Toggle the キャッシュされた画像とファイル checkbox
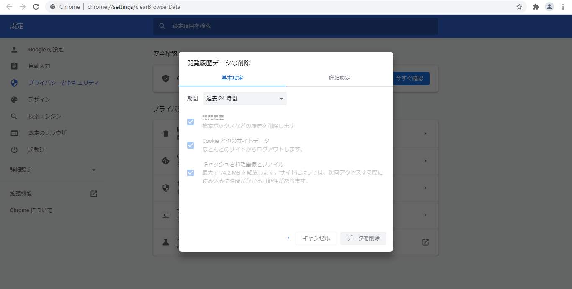572x289 pixels. (x=191, y=172)
